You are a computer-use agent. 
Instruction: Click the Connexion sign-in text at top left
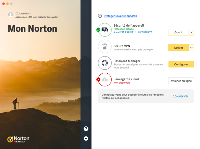pos(23,13)
